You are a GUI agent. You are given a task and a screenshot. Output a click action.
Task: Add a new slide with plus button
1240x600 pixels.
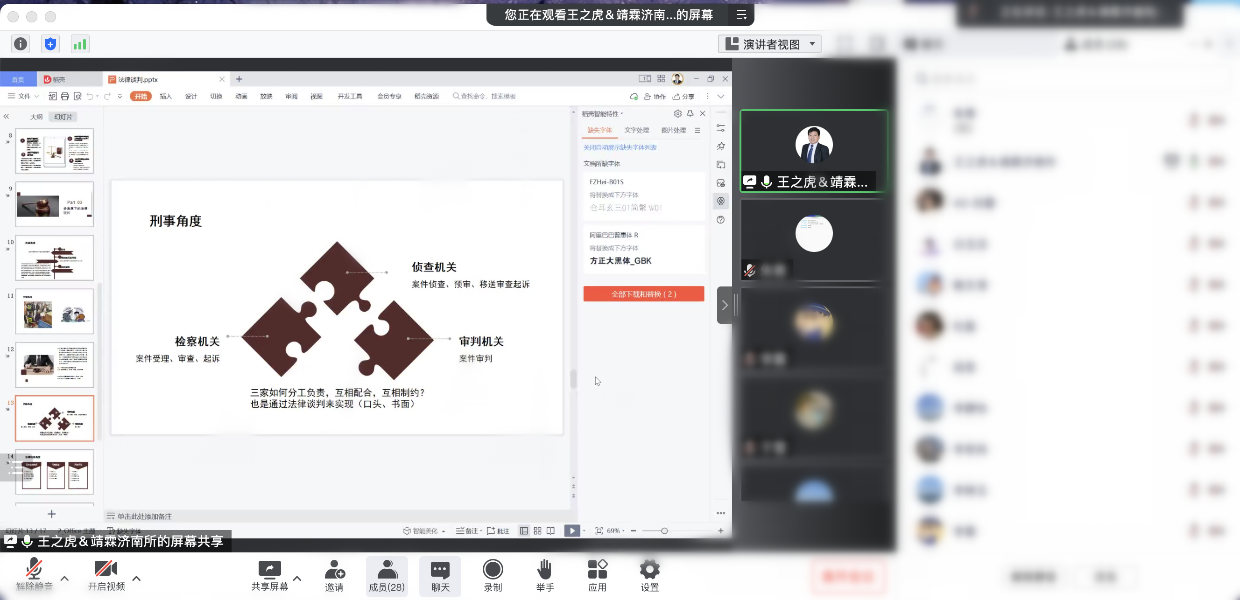[x=52, y=514]
